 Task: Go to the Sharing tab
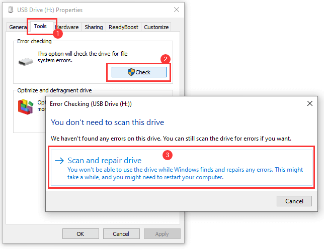click(x=94, y=27)
